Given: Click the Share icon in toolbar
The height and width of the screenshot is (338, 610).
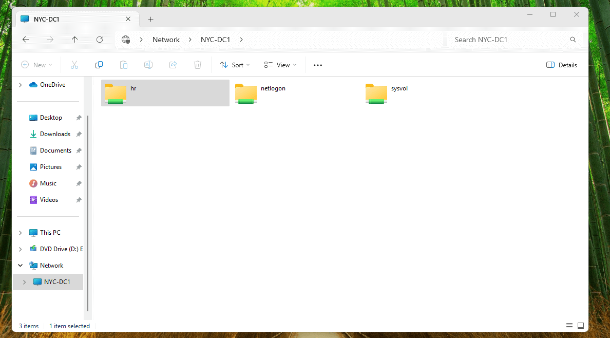Looking at the screenshot, I should point(173,65).
